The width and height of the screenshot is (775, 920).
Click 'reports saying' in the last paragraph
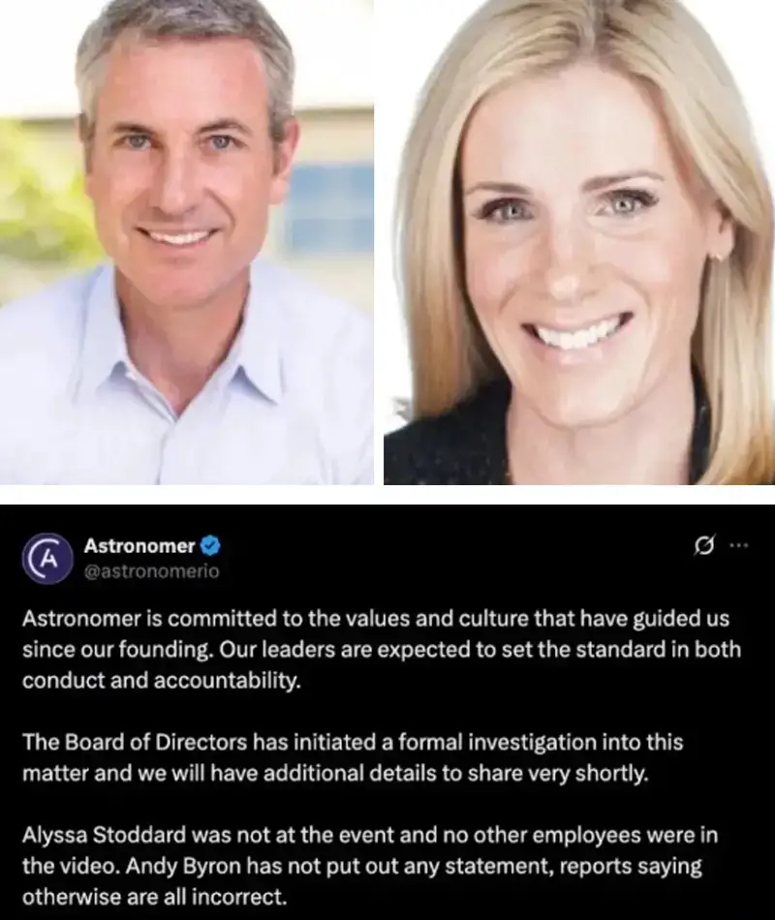pos(632,866)
